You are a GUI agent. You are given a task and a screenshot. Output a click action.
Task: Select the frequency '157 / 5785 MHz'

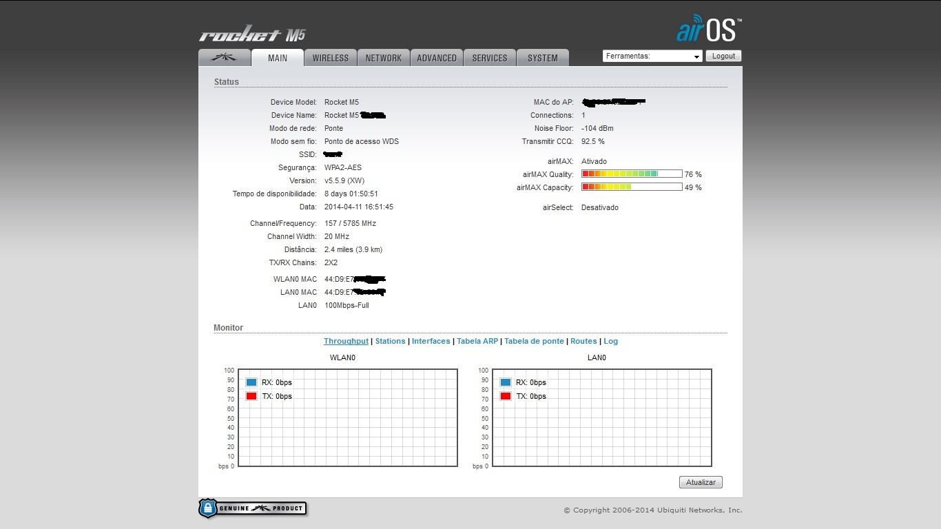(351, 224)
